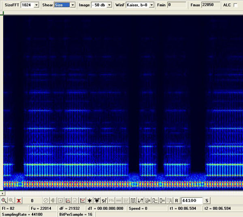Click the step response filter icon
Image resolution: width=243 pixels, height=217 pixels.
(155, 200)
